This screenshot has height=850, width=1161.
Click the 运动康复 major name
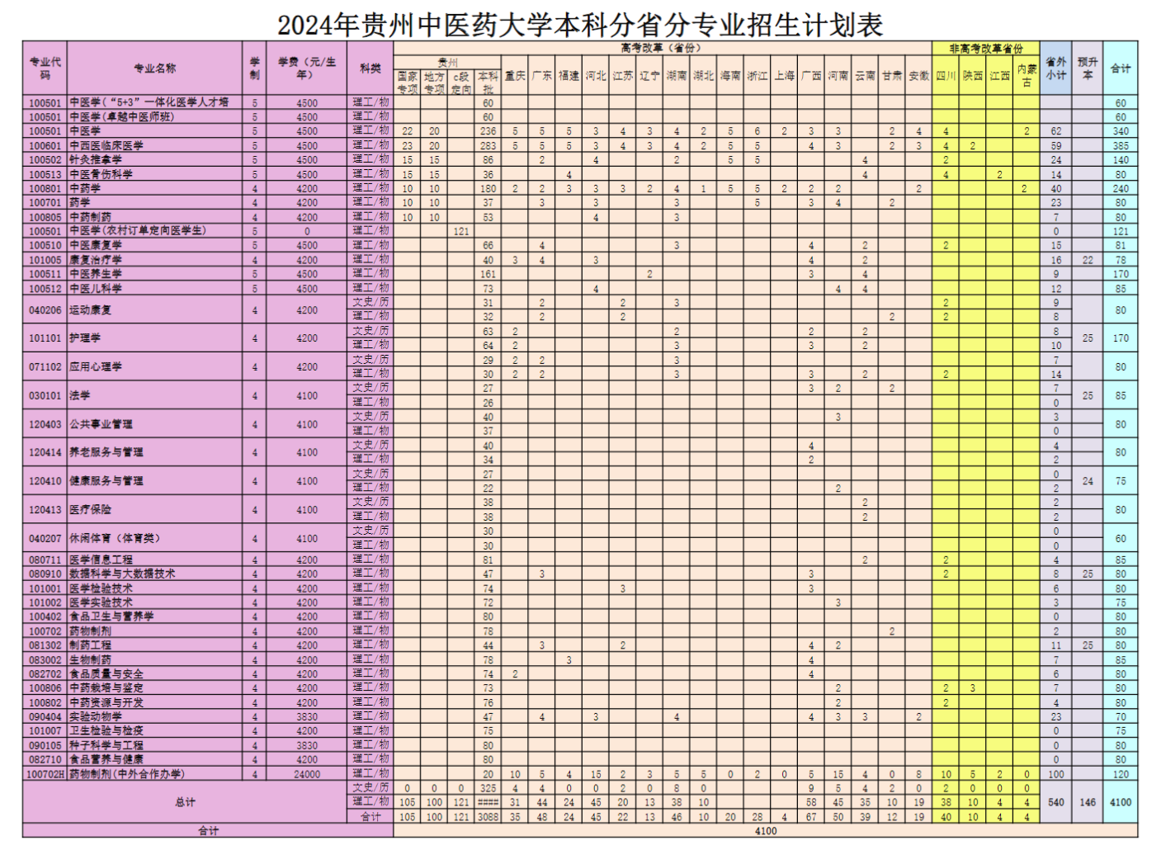point(91,310)
